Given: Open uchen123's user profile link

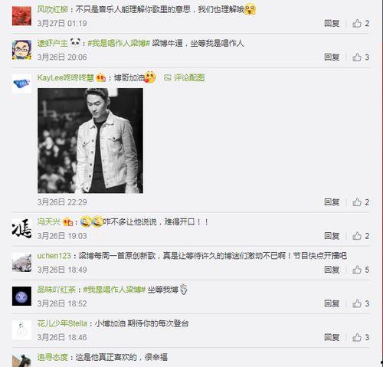Looking at the screenshot, I should pyautogui.click(x=54, y=256).
